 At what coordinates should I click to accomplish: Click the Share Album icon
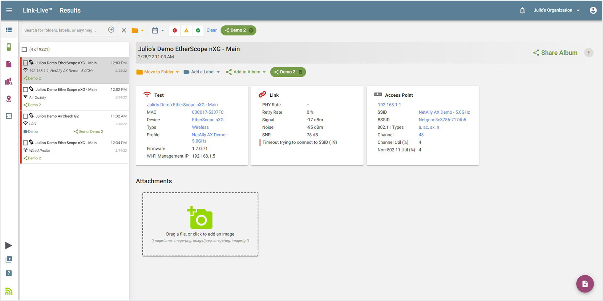[536, 53]
